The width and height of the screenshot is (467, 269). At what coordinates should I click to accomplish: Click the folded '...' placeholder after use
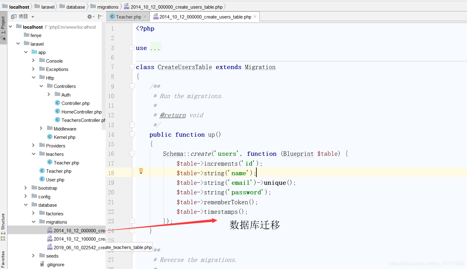pos(155,48)
